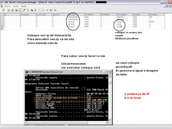Screen dimensions: 172x129
Task: Show the SQL pane
Action: pos(16,10)
